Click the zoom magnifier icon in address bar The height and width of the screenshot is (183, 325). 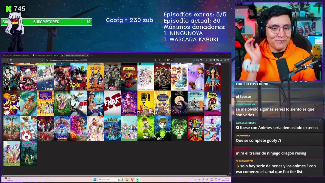click(159, 60)
